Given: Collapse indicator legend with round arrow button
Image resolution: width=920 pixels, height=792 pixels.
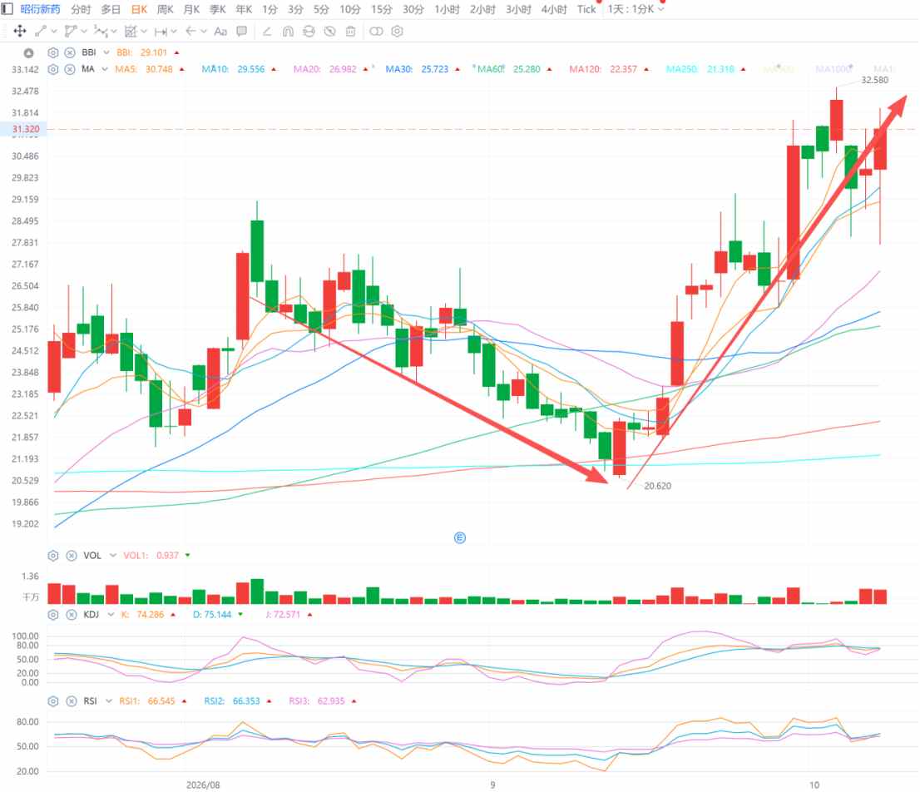Looking at the screenshot, I should [28, 52].
